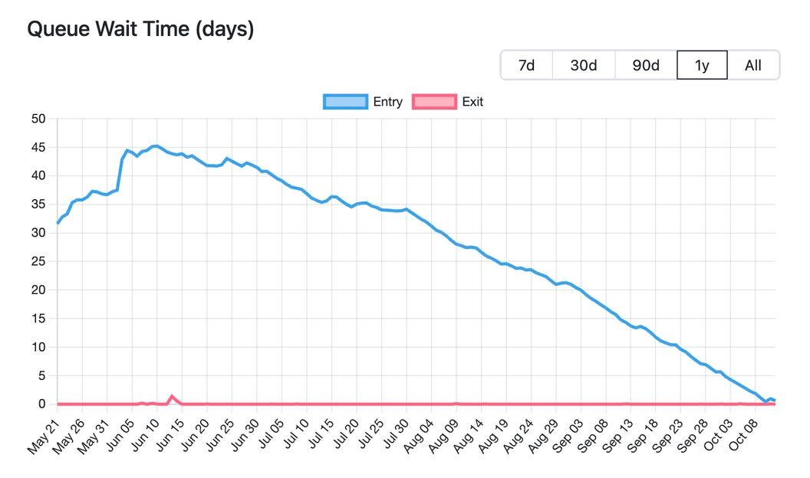Click the 50 y-axis label
Image resolution: width=810 pixels, height=478 pixels.
click(x=39, y=119)
